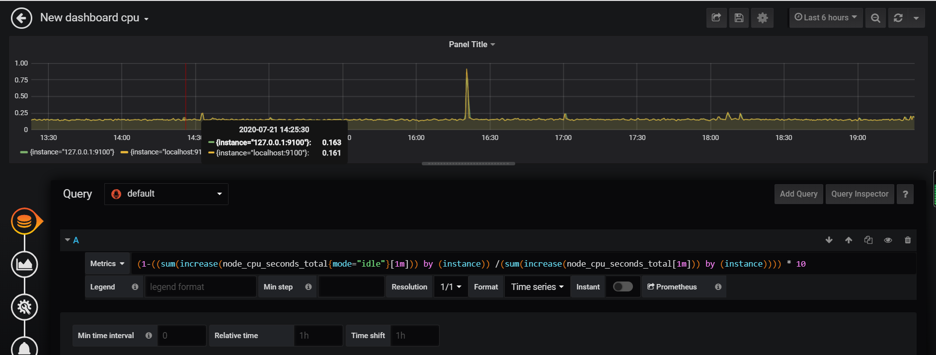Screen dimensions: 936x355
Task: Open the Panel Title menu
Action: tap(472, 44)
